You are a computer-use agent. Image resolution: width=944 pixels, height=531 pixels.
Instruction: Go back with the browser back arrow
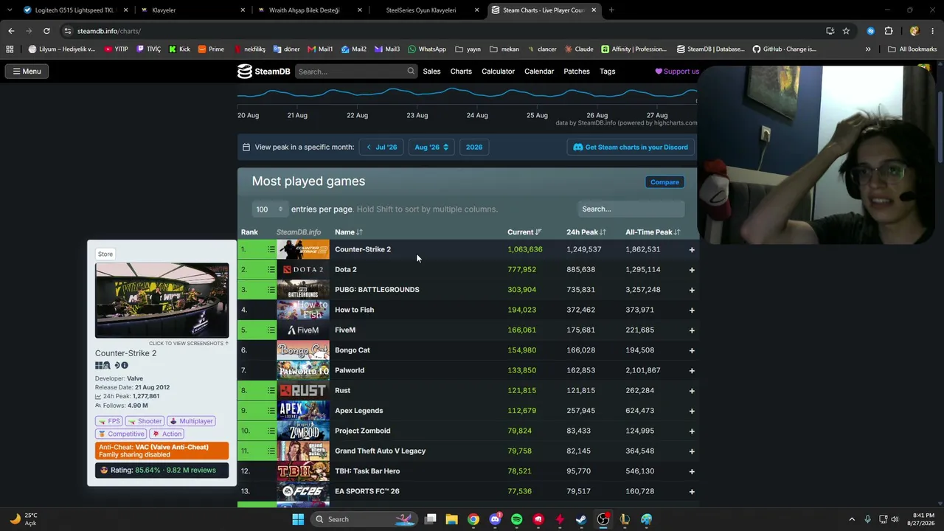click(x=11, y=31)
